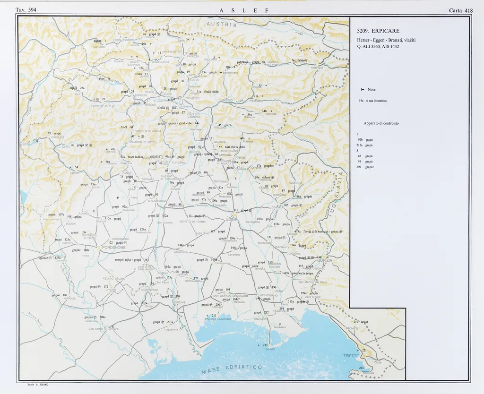This screenshot has height=394, width=484.
Task: Click the '92b grapá' comparison entry
Action: (365, 140)
